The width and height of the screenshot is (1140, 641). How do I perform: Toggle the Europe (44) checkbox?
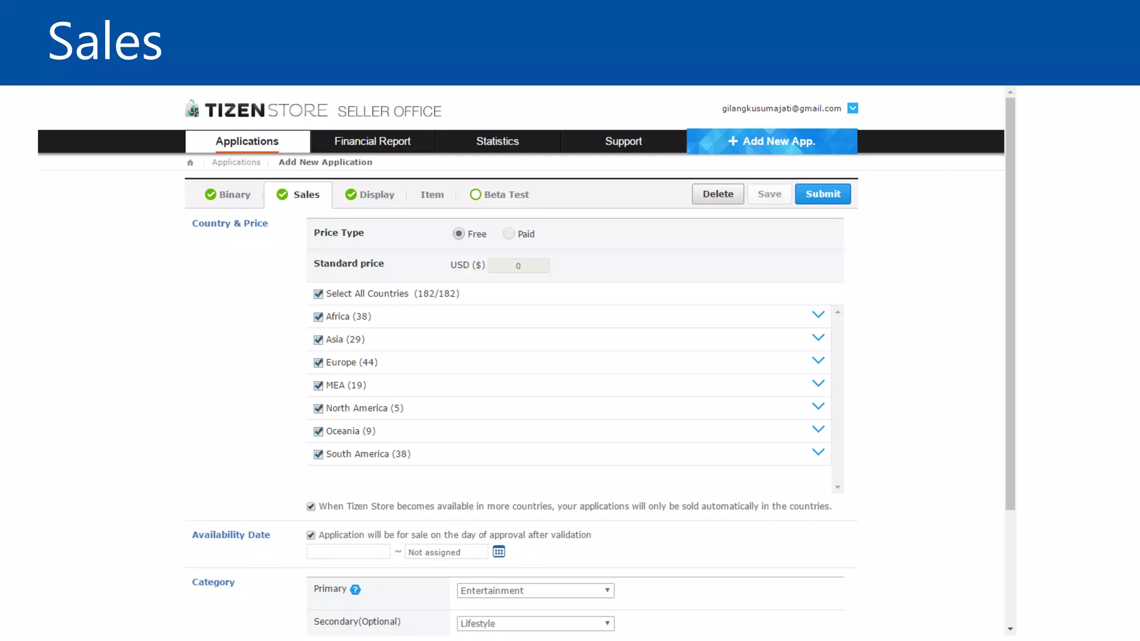[x=318, y=363]
